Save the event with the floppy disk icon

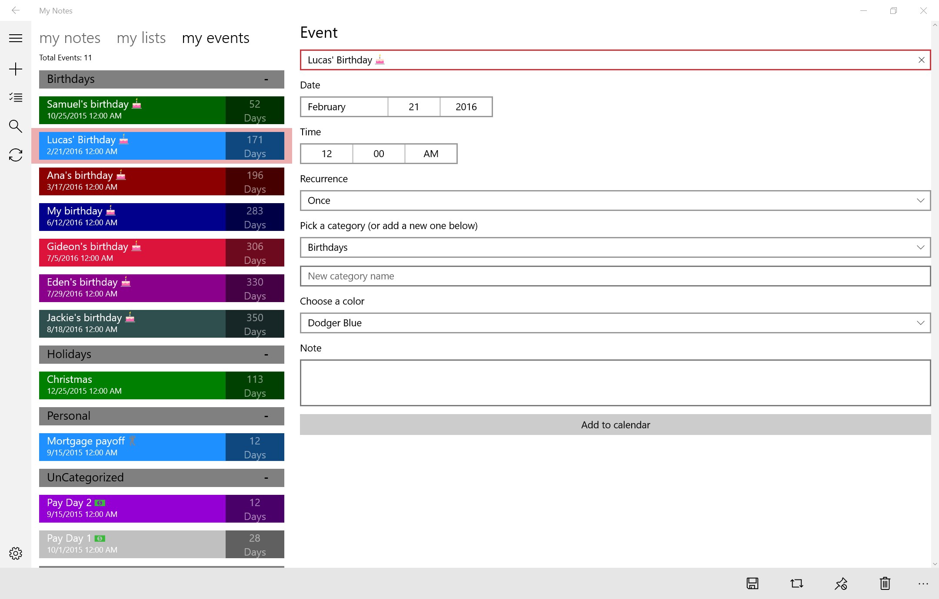pos(753,583)
